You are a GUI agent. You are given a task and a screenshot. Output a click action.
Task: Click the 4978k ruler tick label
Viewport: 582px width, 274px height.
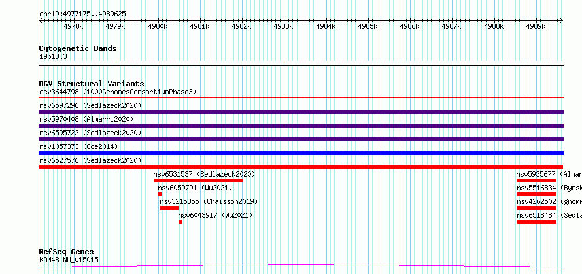[73, 26]
